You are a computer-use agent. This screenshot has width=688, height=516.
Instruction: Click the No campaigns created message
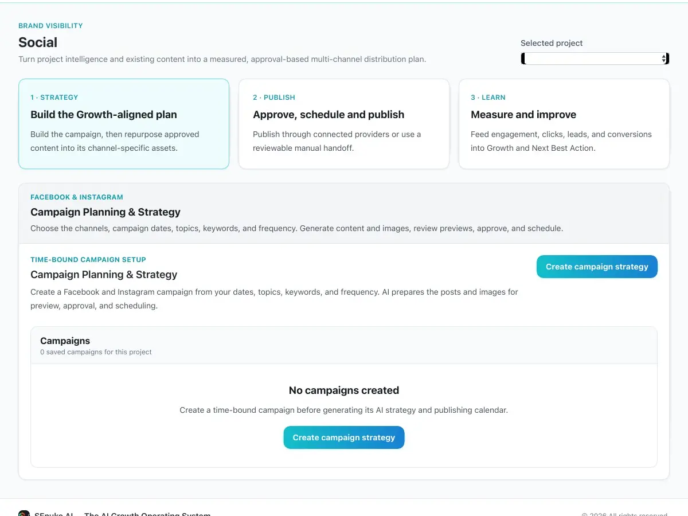(x=344, y=390)
